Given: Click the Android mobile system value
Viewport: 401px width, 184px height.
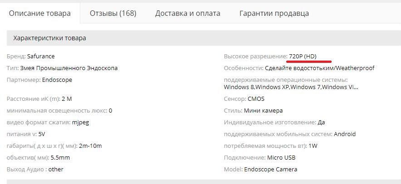Looking at the screenshot, I should 345,134.
